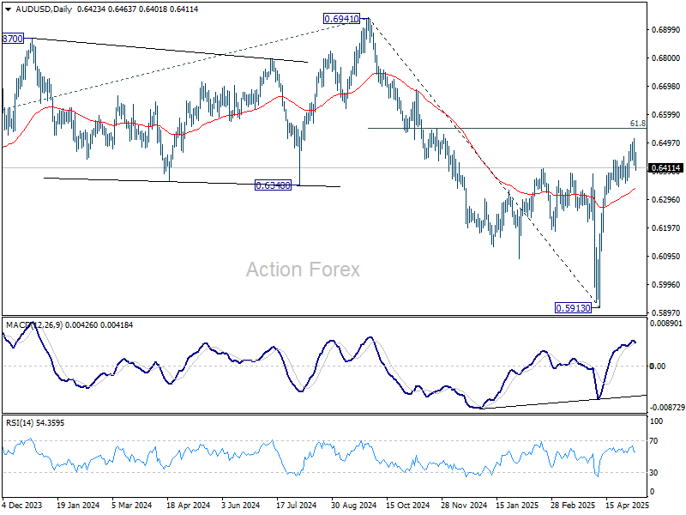
Task: Click the 0.60950 price axis level
Action: click(x=666, y=256)
